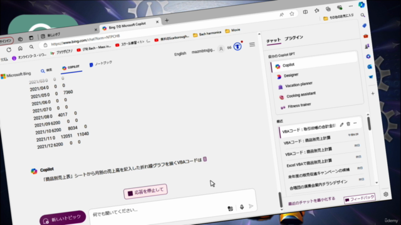Click the recent chats list scrollbar thumb

pyautogui.click(x=369, y=124)
